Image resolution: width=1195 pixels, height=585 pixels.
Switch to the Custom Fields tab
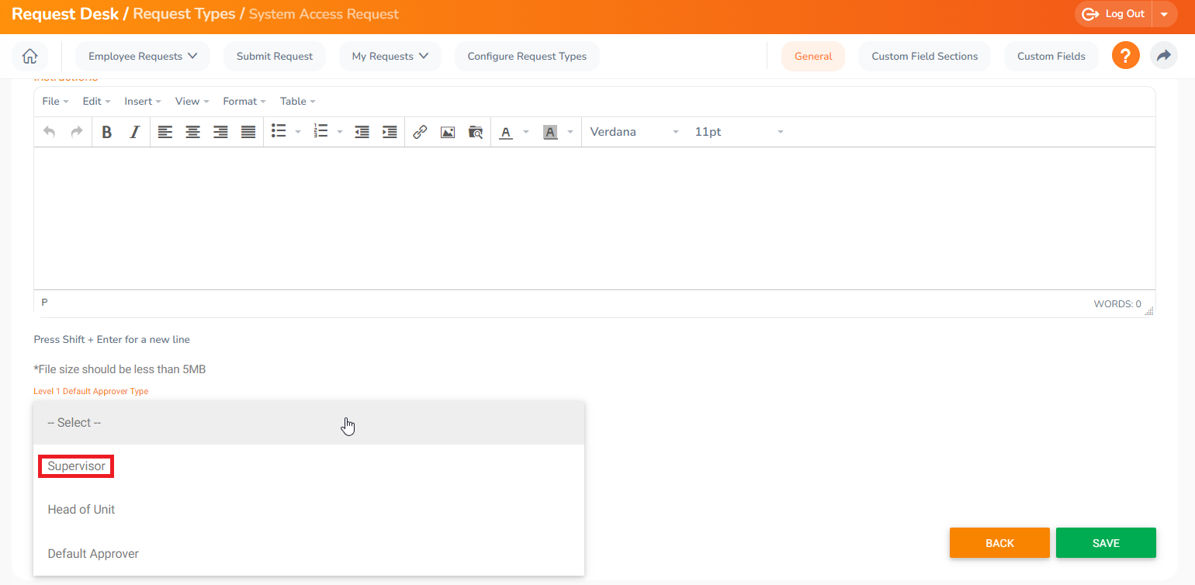(x=1051, y=56)
